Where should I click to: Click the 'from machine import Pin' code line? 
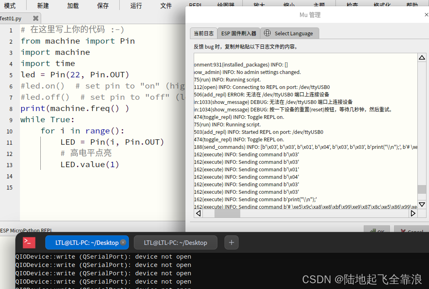coord(78,41)
